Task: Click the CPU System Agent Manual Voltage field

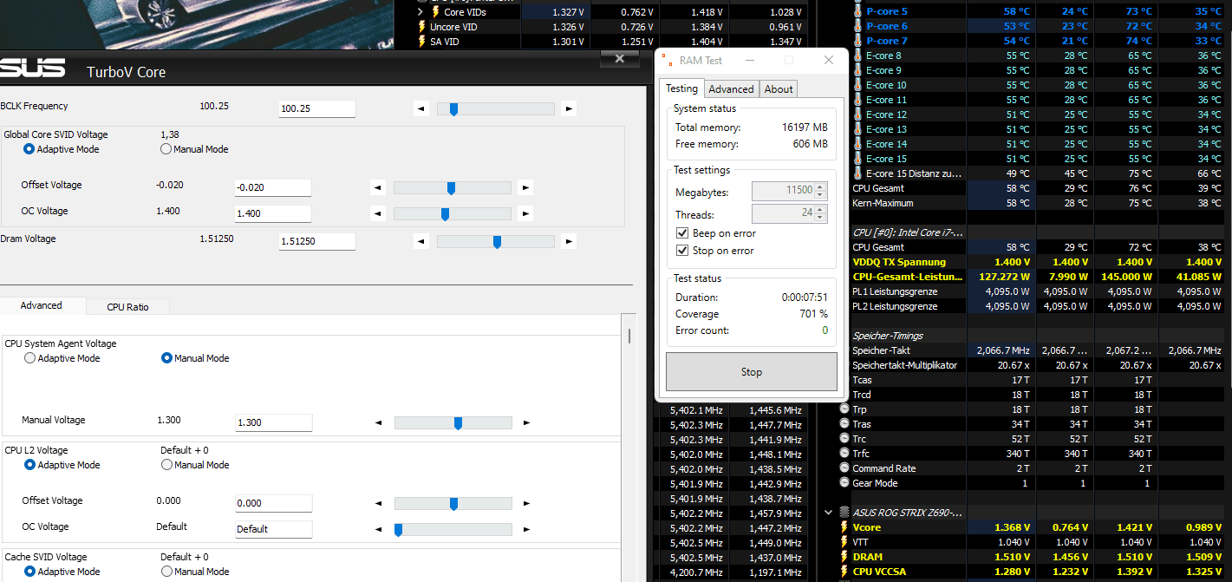Action: (x=274, y=422)
